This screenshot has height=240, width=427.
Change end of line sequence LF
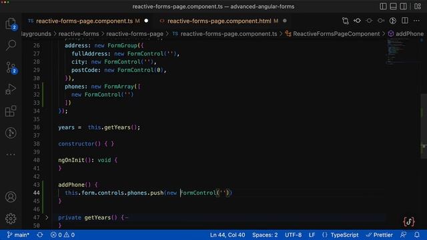312,235
